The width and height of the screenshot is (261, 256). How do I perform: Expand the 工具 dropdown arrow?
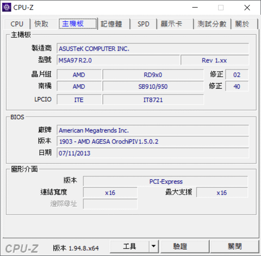pos(154,246)
